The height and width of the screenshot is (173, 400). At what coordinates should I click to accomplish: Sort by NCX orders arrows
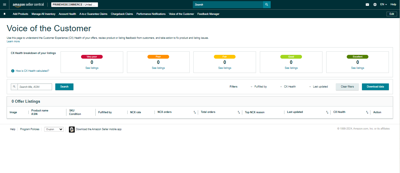click(x=195, y=112)
